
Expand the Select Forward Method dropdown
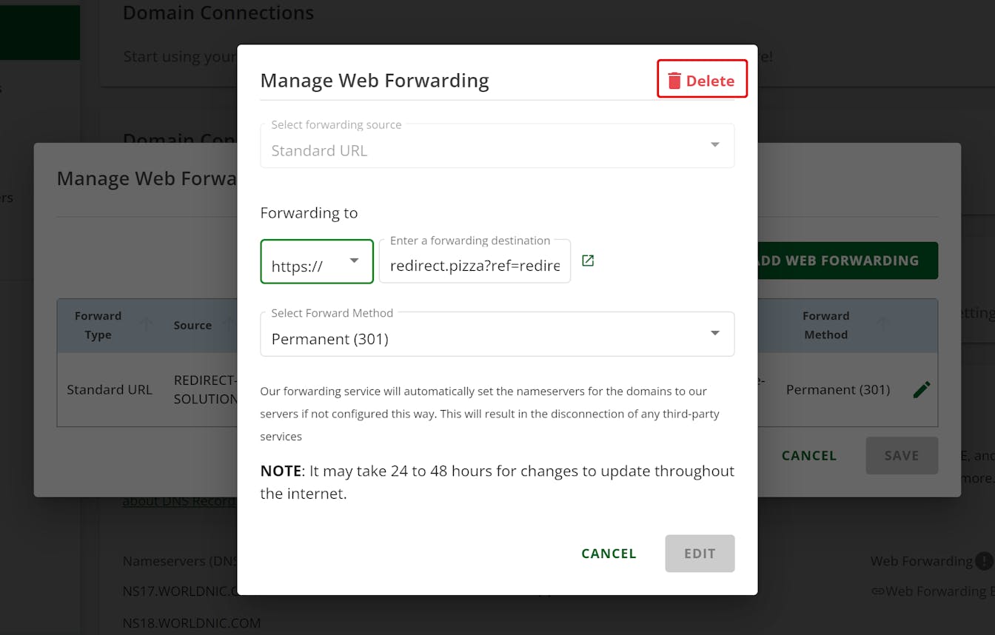497,334
